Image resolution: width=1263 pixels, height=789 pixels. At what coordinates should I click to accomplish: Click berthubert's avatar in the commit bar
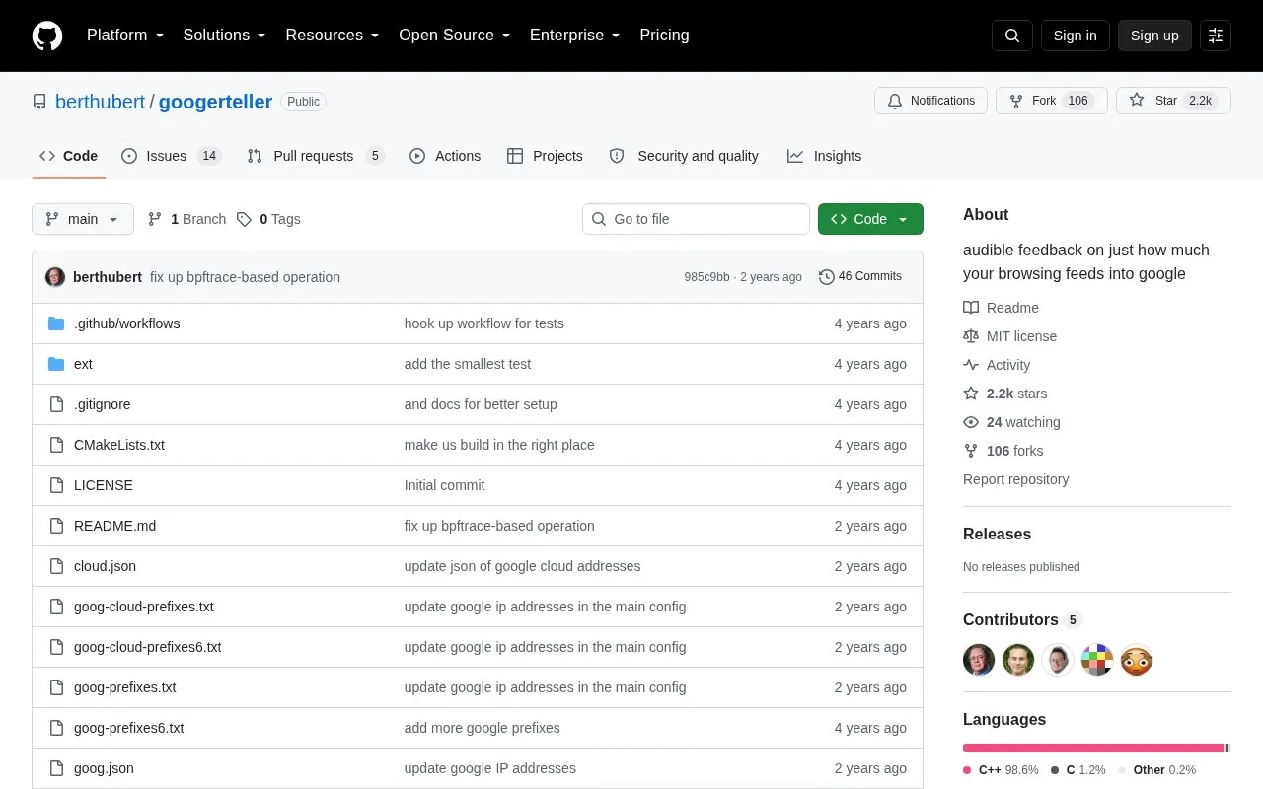pyautogui.click(x=55, y=277)
